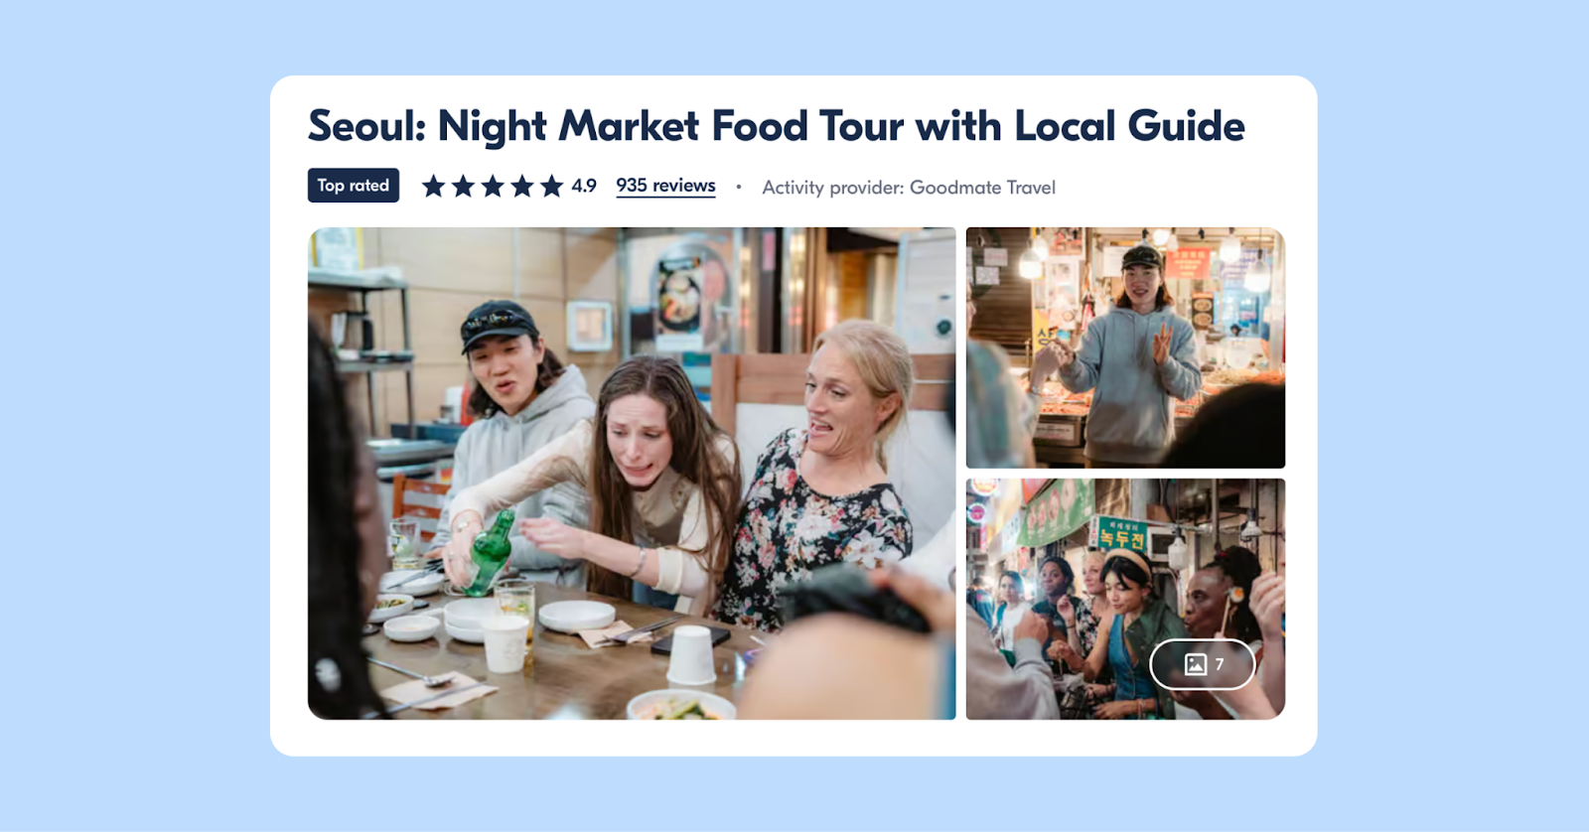Click the fourth rating star

click(522, 186)
